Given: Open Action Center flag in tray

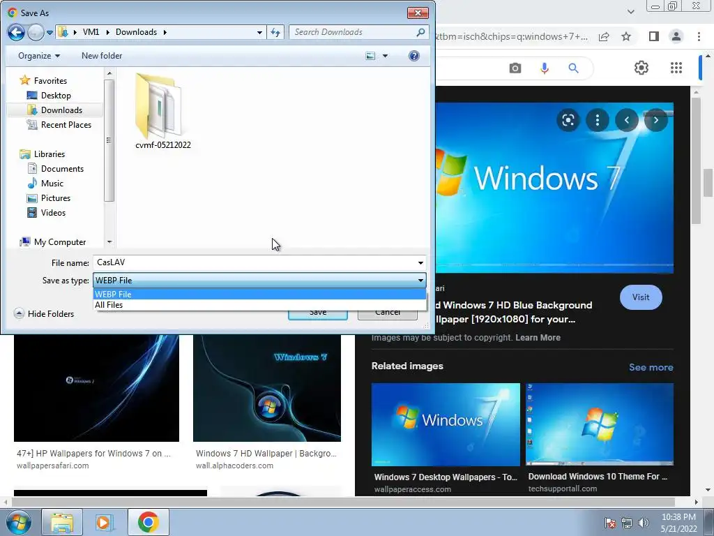Looking at the screenshot, I should pyautogui.click(x=610, y=523).
